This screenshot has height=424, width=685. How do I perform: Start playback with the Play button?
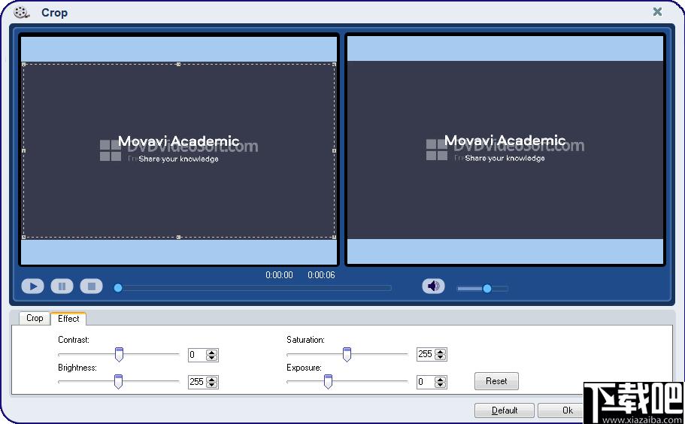point(33,286)
